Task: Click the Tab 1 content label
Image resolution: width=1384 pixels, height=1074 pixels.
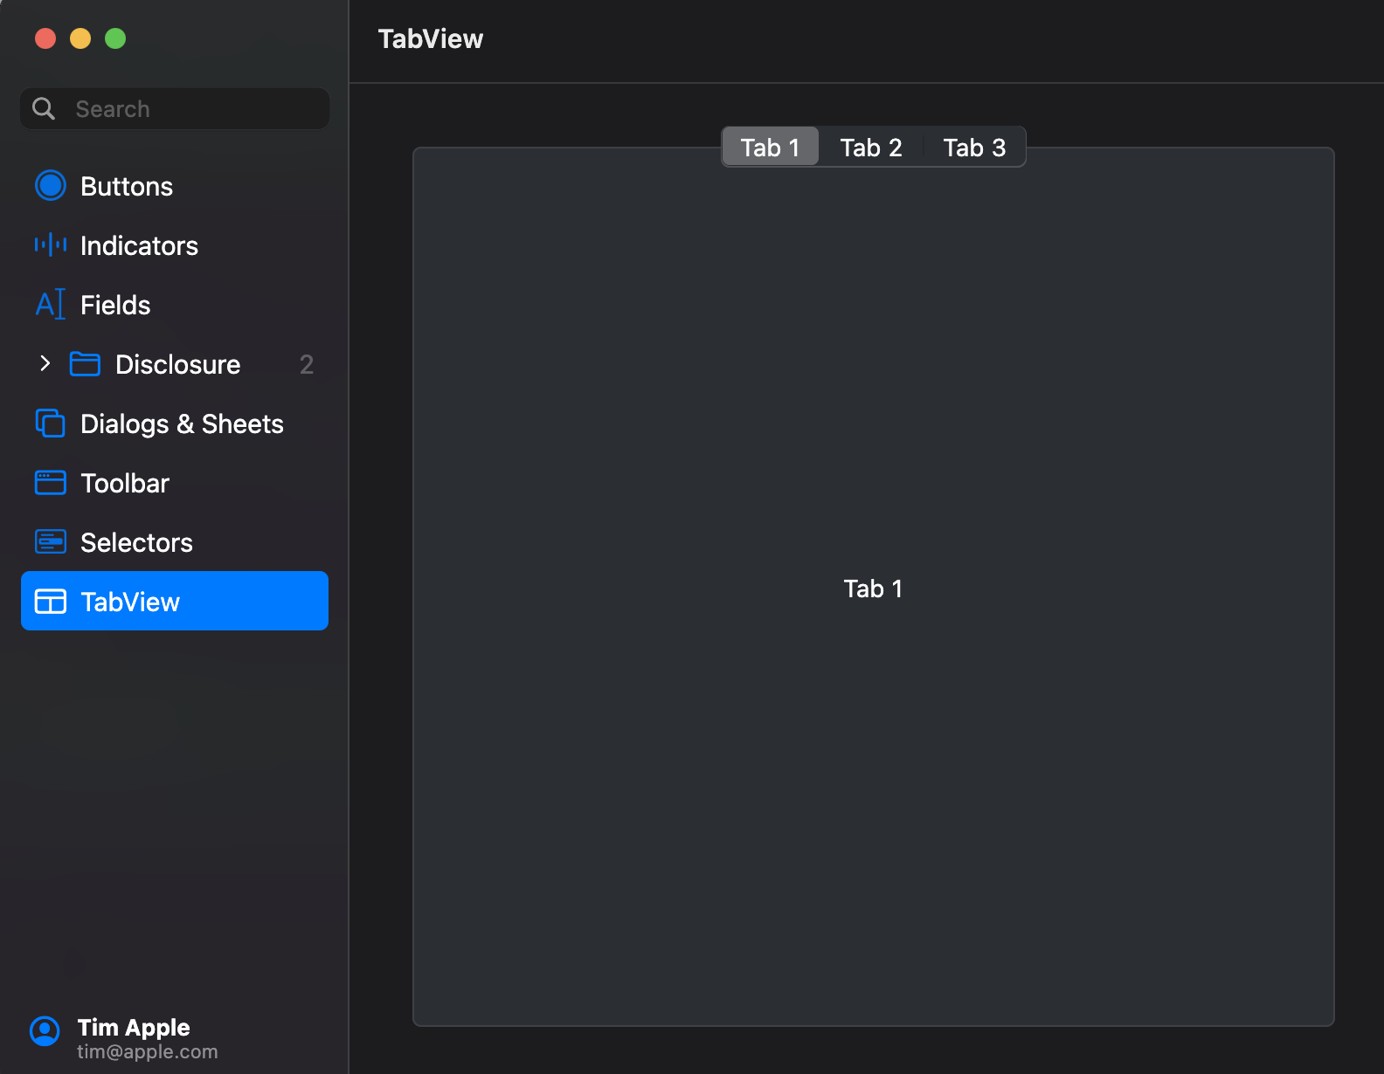Action: (873, 589)
